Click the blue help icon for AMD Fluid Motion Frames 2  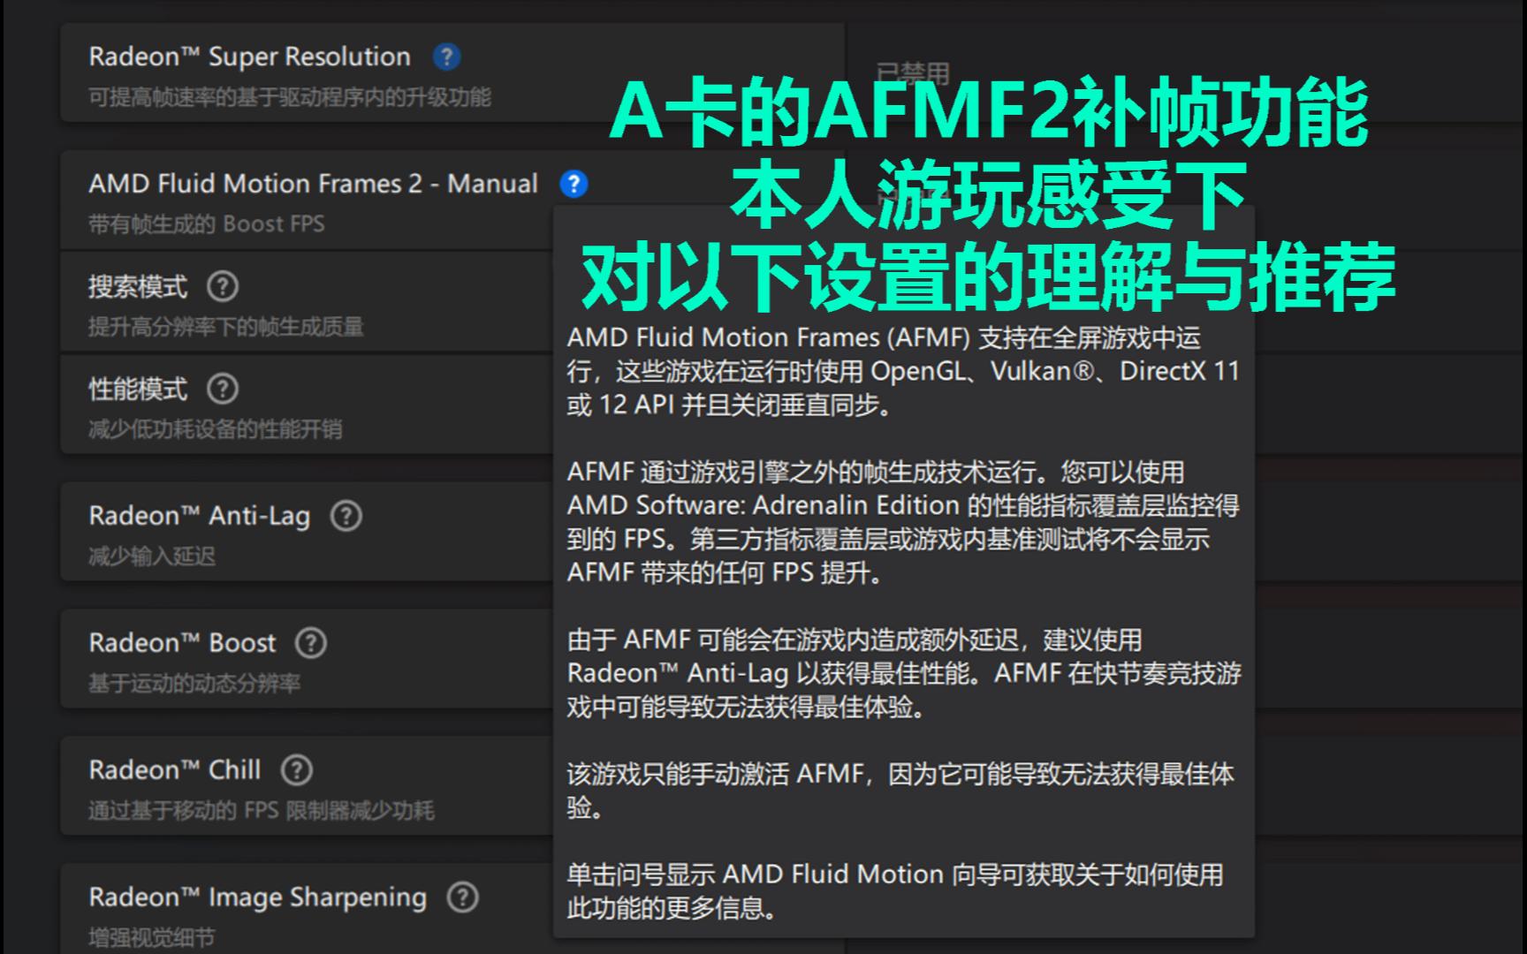click(x=574, y=184)
